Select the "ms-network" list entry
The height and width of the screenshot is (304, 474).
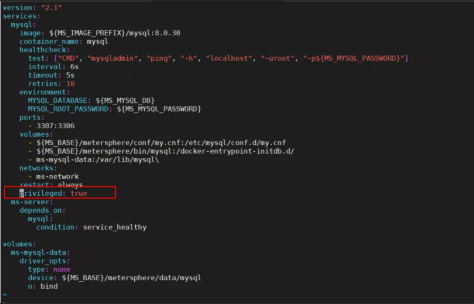(58, 177)
